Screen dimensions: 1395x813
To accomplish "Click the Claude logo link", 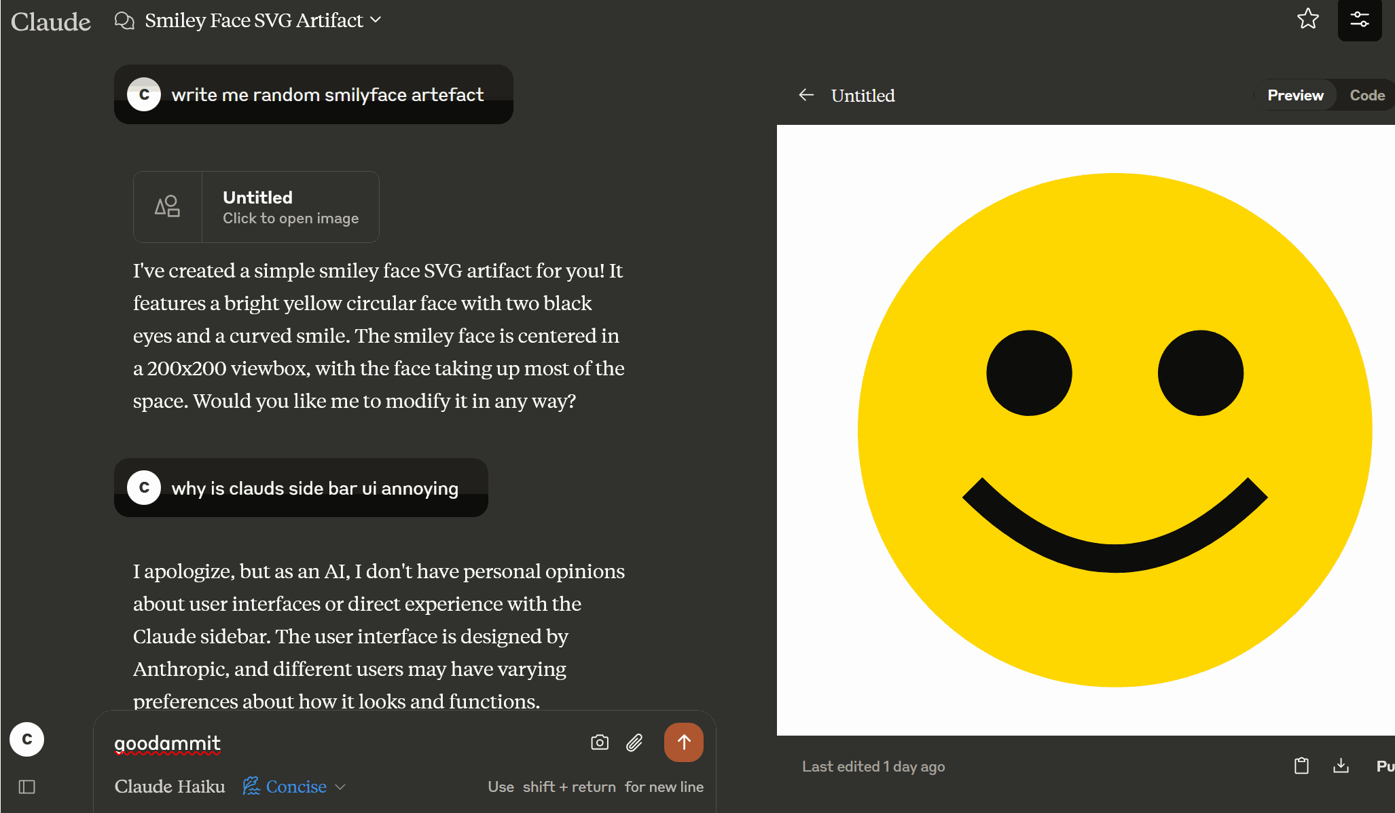I will 51,22.
